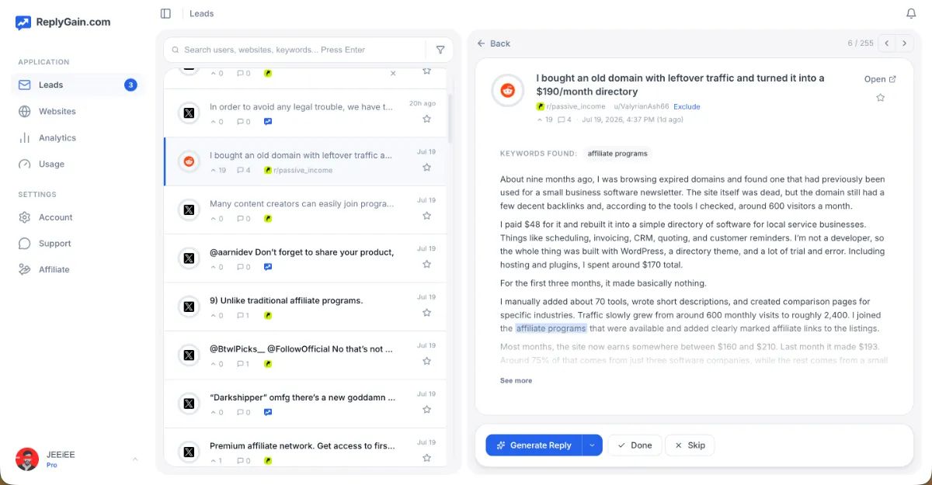The width and height of the screenshot is (932, 485).
Task: Star the 'In order to avoid any legal trouble' lead
Action: point(426,119)
